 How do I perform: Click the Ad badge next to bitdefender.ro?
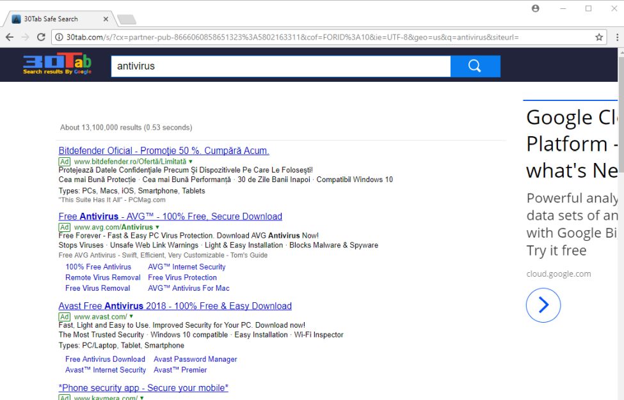(65, 162)
